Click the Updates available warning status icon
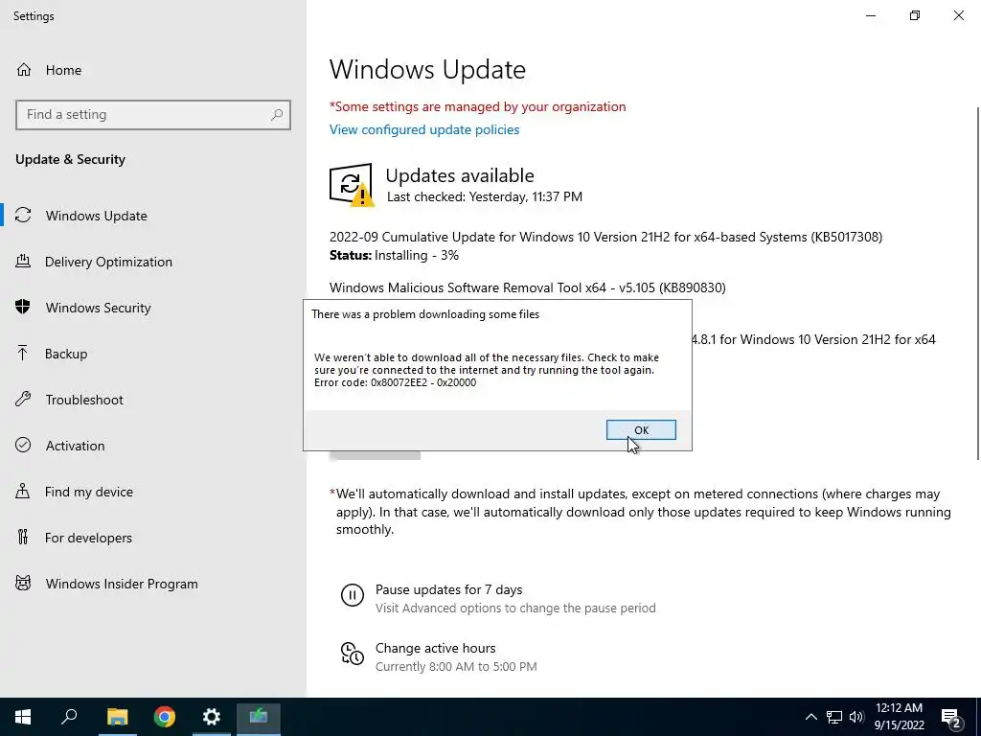The height and width of the screenshot is (736, 981). coord(352,185)
